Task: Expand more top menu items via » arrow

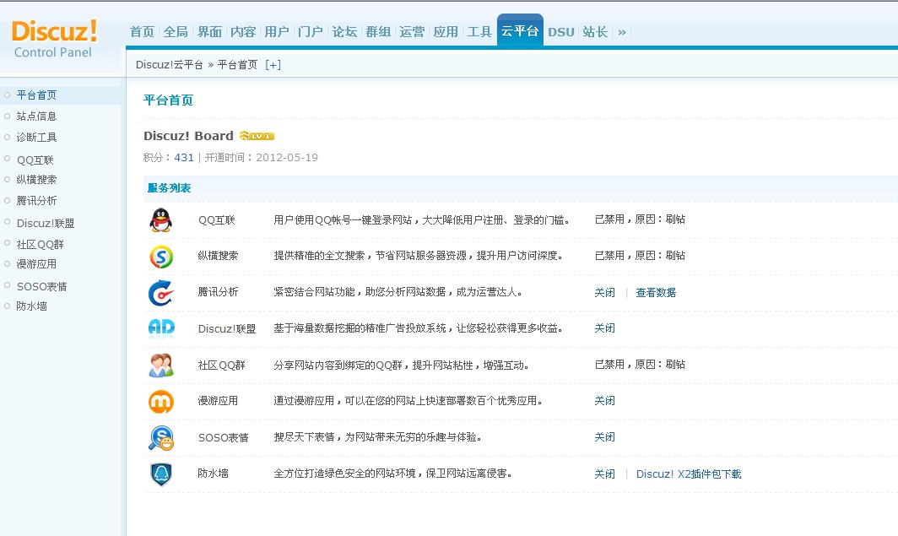Action: click(622, 32)
